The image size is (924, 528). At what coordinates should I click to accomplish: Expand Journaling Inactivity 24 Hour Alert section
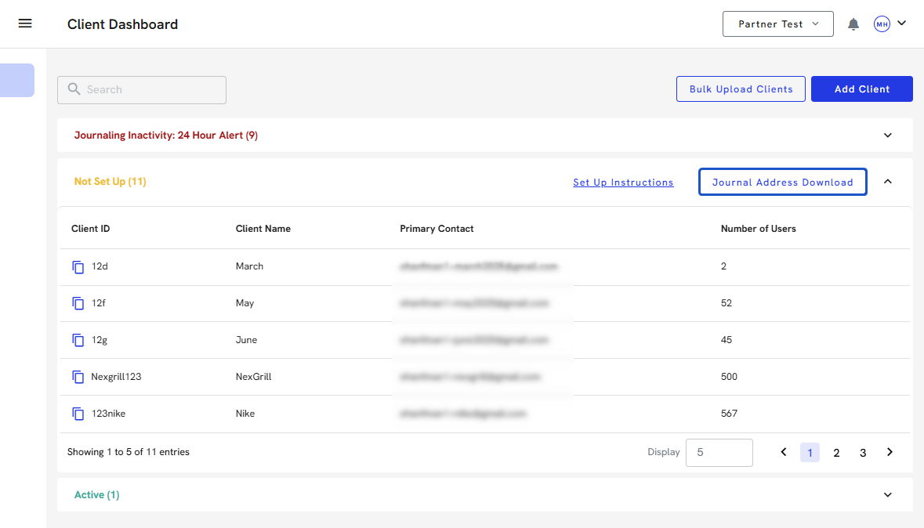887,136
